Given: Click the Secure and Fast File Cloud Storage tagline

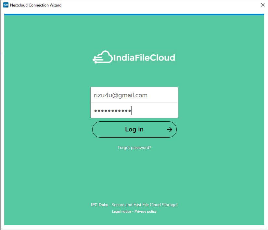Looking at the screenshot, I should (x=143, y=205).
